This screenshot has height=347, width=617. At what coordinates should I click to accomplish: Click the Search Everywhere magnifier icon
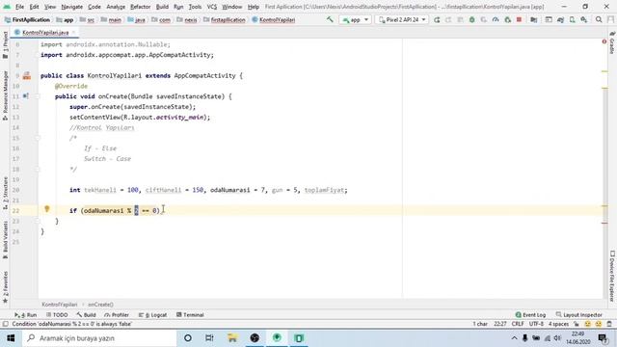click(599, 19)
